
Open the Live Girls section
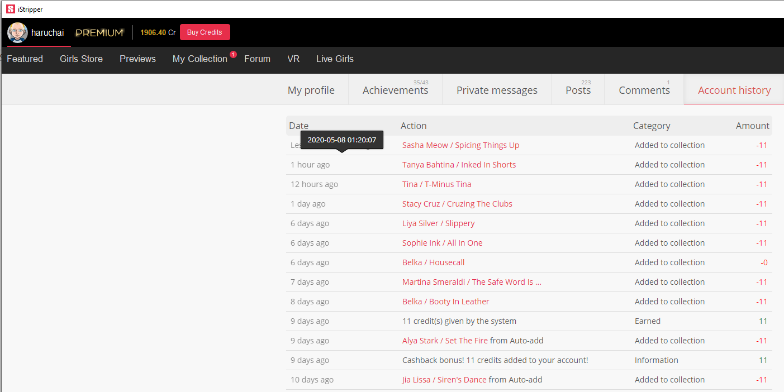click(335, 59)
